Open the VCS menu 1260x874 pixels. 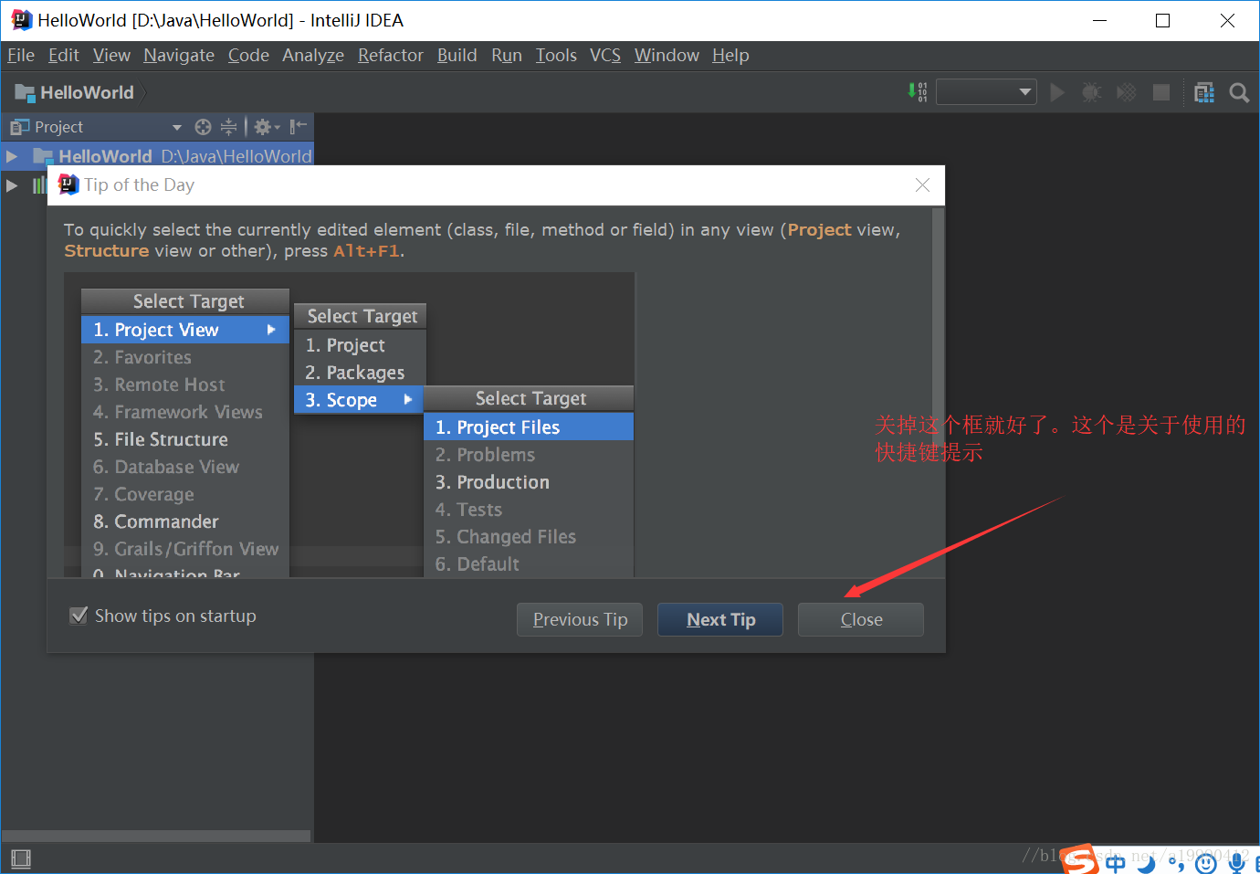click(x=605, y=56)
